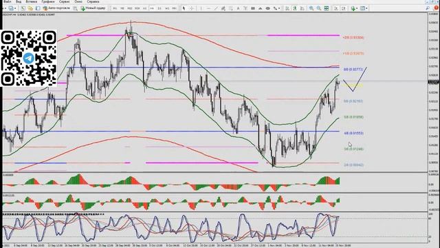Open the Графики menu
440x248 pixels.
click(x=48, y=1)
